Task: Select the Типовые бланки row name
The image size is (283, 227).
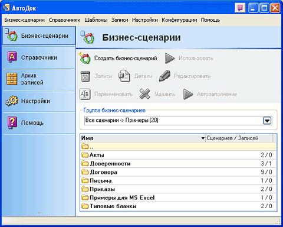Action: (113, 206)
